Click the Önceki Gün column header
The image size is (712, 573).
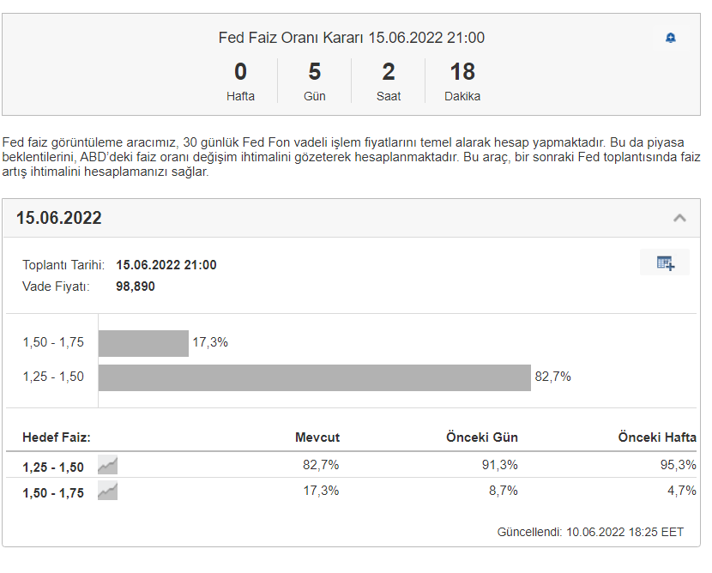482,437
